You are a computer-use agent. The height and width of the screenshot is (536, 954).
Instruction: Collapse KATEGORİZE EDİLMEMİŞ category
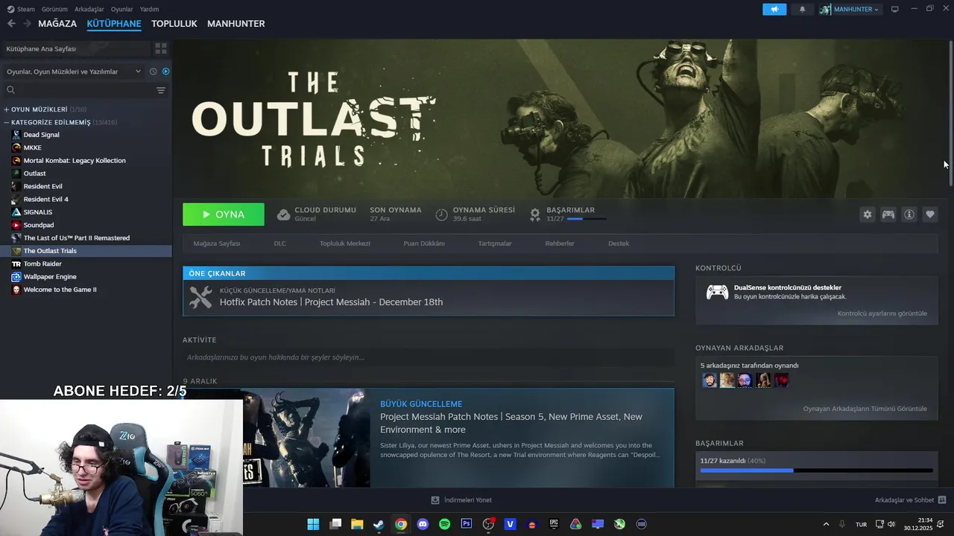click(x=7, y=122)
